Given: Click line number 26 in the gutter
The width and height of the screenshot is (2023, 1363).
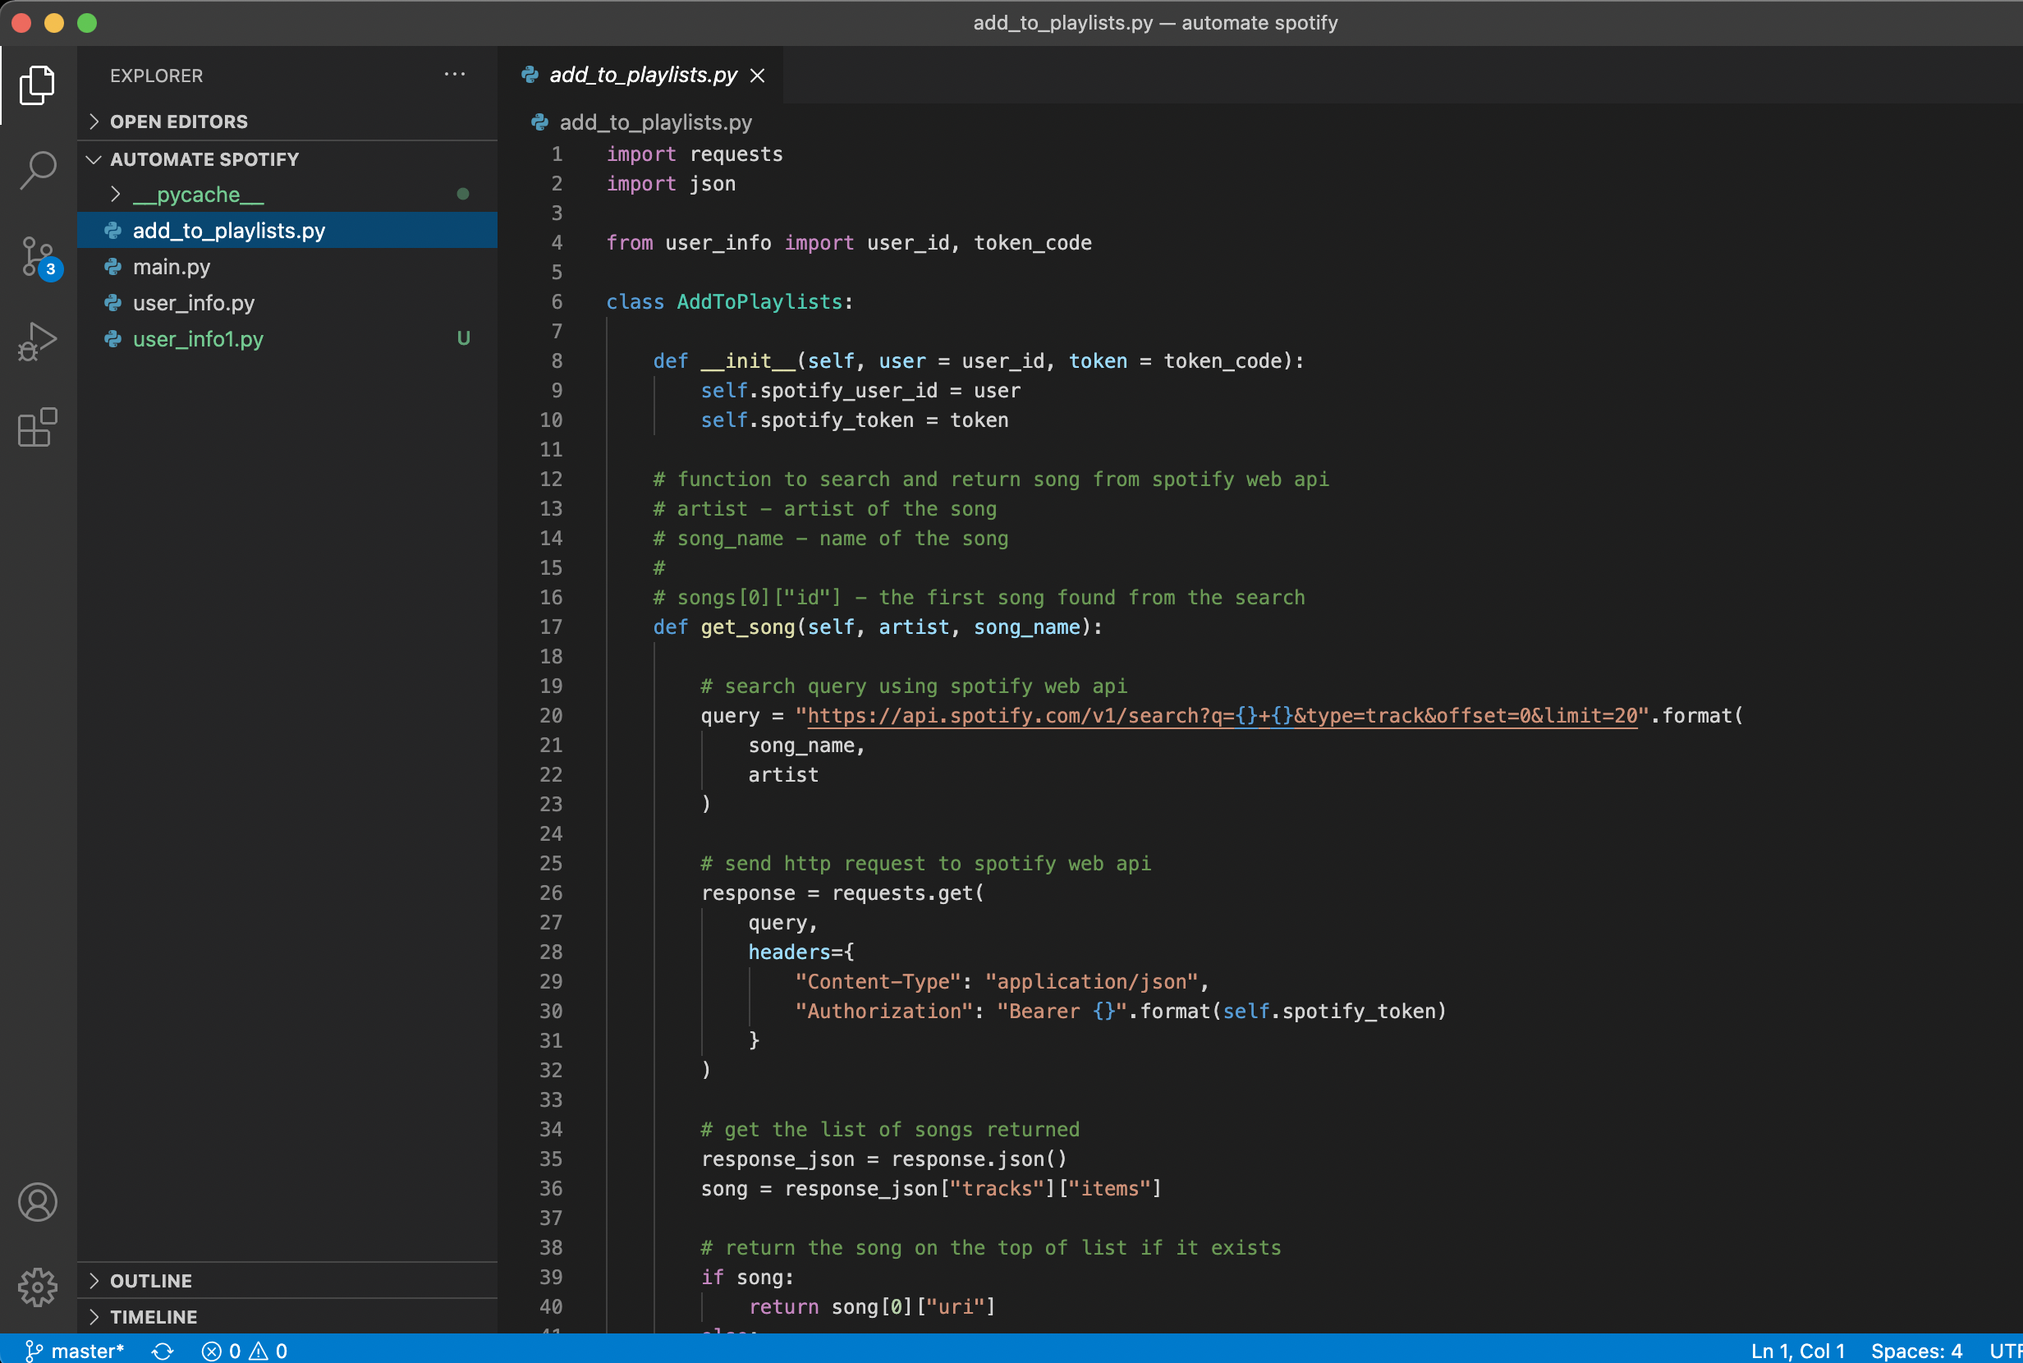Looking at the screenshot, I should 551,893.
